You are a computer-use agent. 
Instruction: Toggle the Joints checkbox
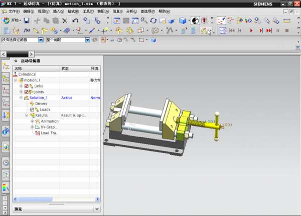27,92
